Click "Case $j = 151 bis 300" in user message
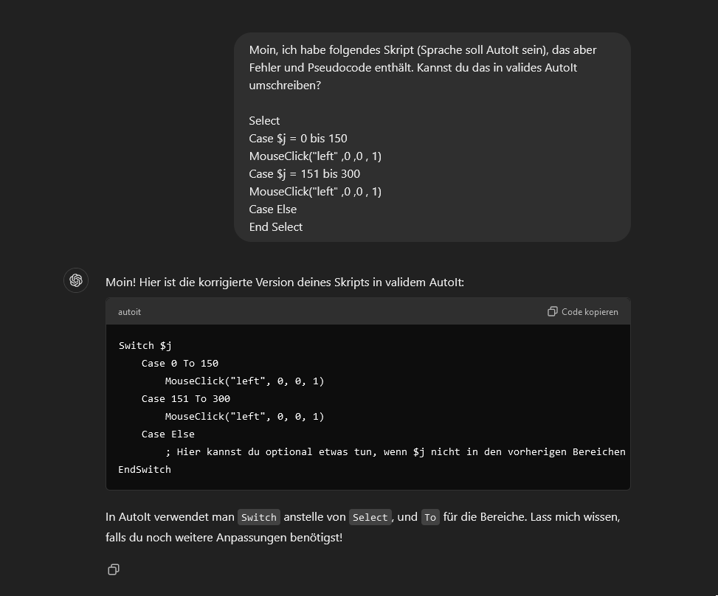 click(x=305, y=173)
